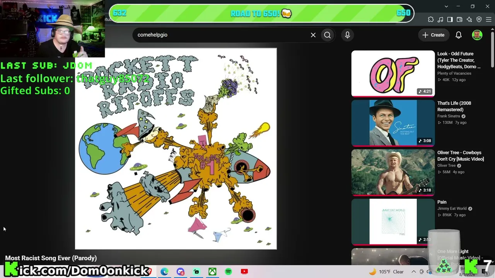Click the title 'That's Life (2008 Remastered)'
The image size is (495, 278).
(x=454, y=106)
